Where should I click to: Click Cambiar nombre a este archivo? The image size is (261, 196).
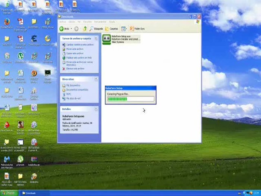[78, 45]
